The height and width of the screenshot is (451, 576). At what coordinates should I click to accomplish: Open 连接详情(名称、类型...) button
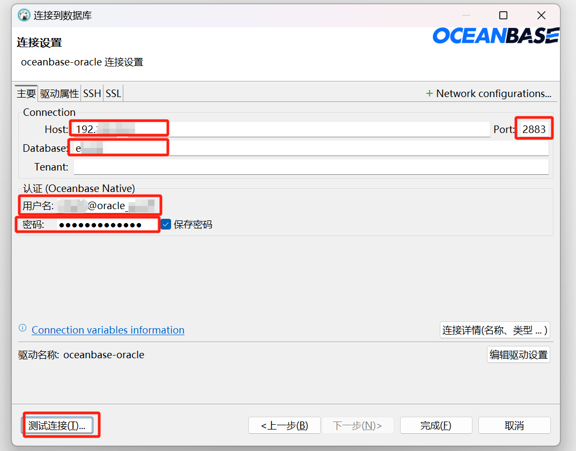[495, 330]
